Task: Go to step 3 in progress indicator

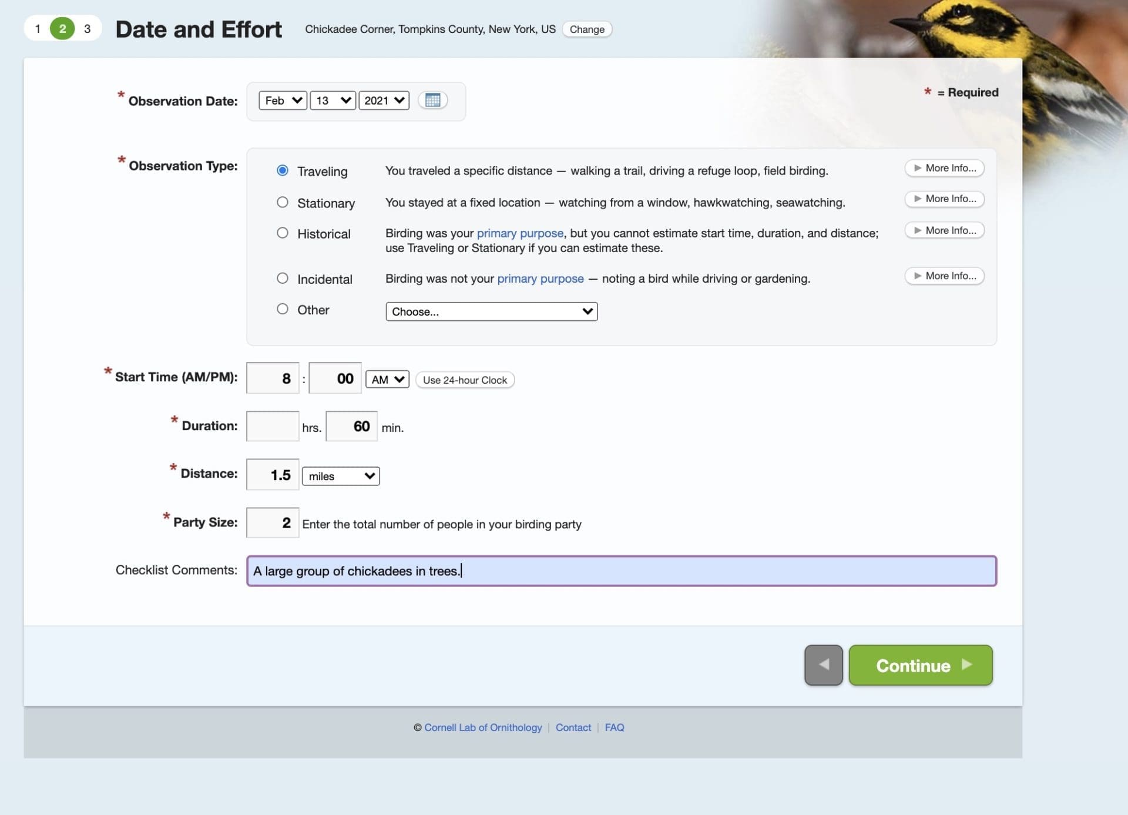Action: tap(88, 29)
